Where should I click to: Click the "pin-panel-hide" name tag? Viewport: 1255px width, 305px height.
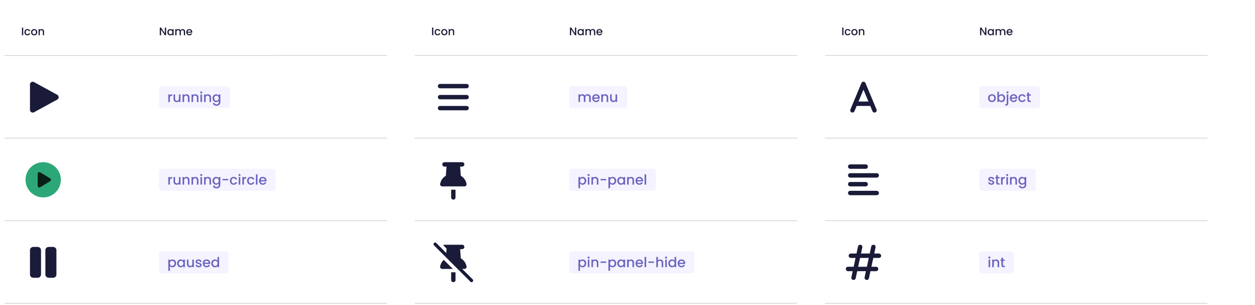[x=631, y=263]
